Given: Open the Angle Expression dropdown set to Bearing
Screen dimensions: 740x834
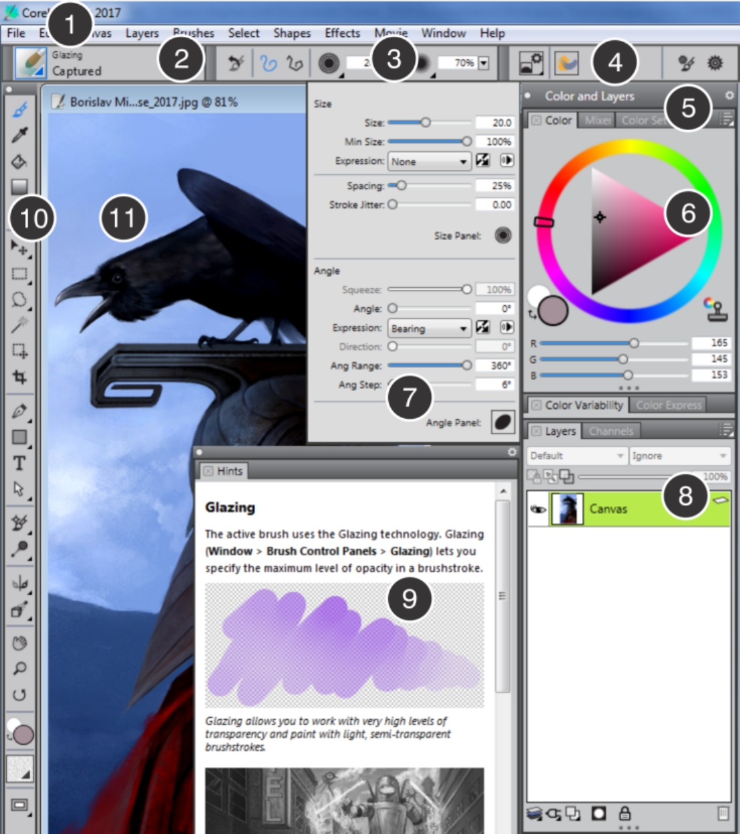Looking at the screenshot, I should [428, 328].
